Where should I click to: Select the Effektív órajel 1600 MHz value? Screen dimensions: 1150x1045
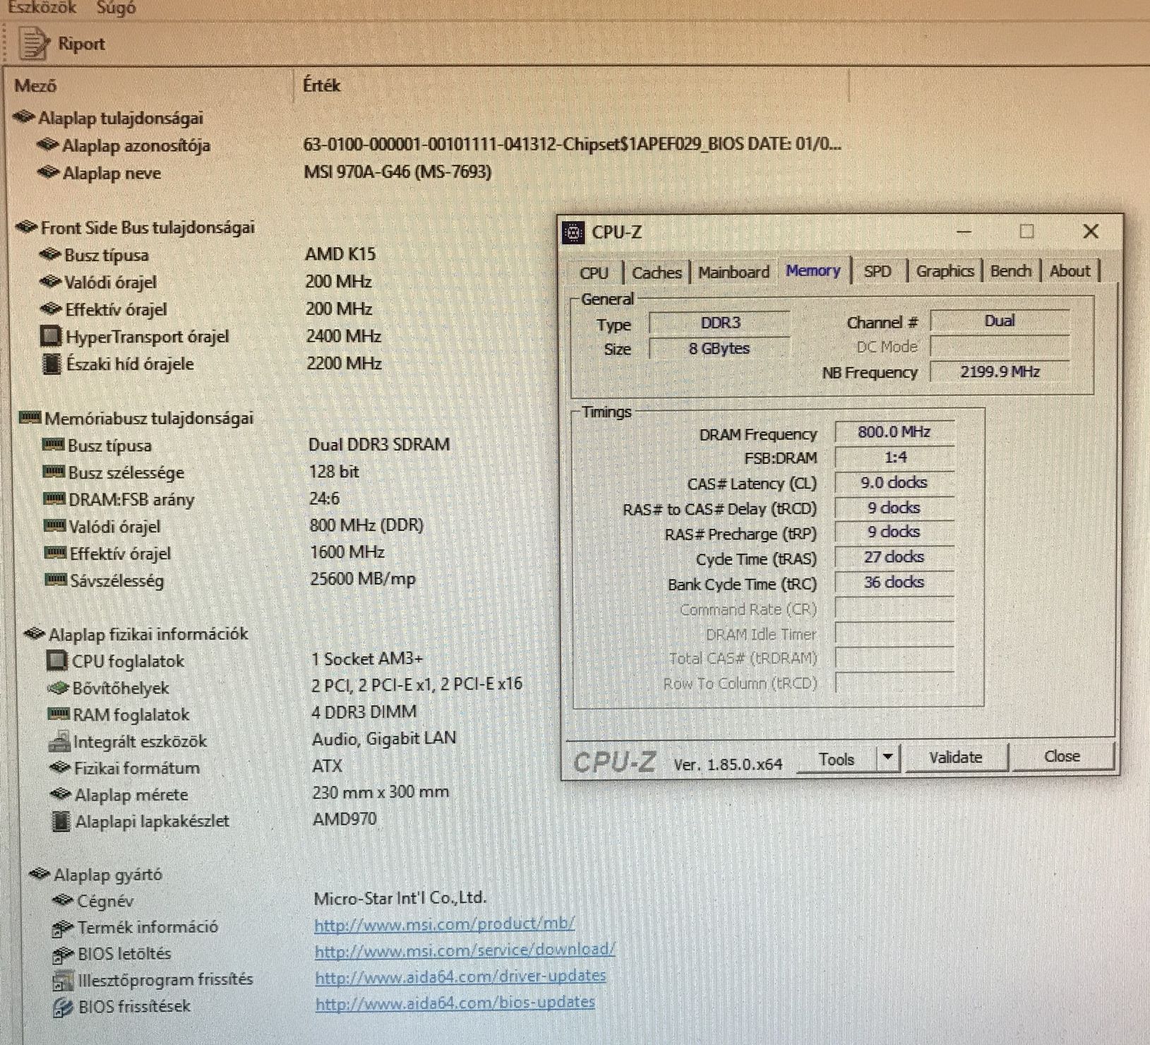pos(347,551)
